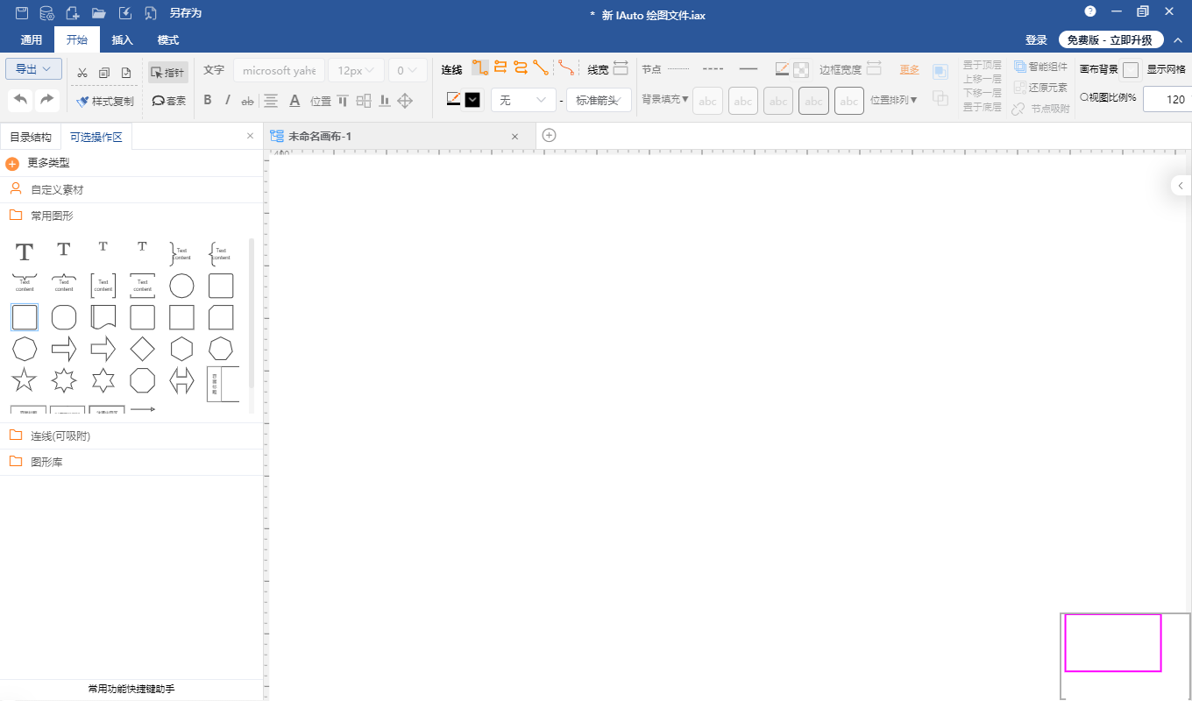The height and width of the screenshot is (701, 1192).
Task: Switch to the 通用 ribbon tab
Action: (x=32, y=40)
